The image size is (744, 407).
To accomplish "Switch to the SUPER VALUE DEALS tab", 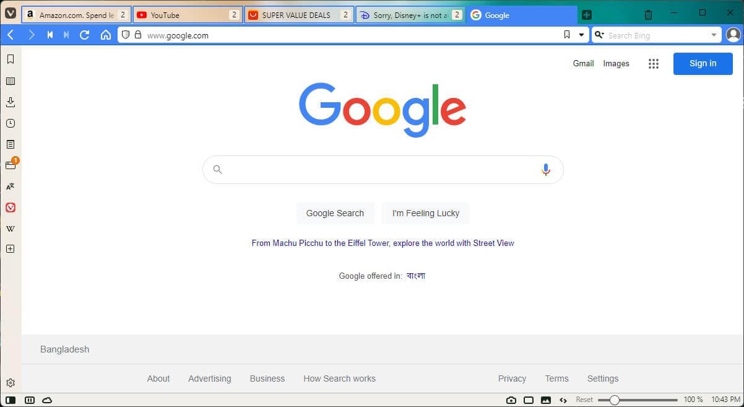I will 299,15.
